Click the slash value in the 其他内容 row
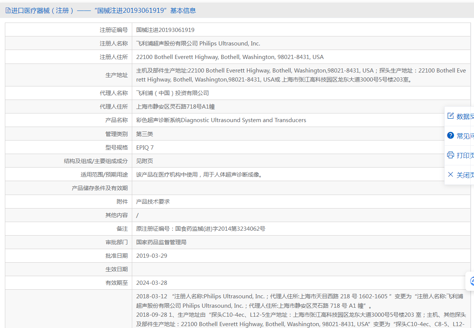 (137, 215)
